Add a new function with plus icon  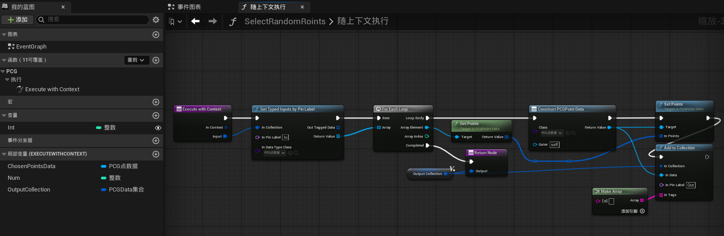tap(156, 60)
